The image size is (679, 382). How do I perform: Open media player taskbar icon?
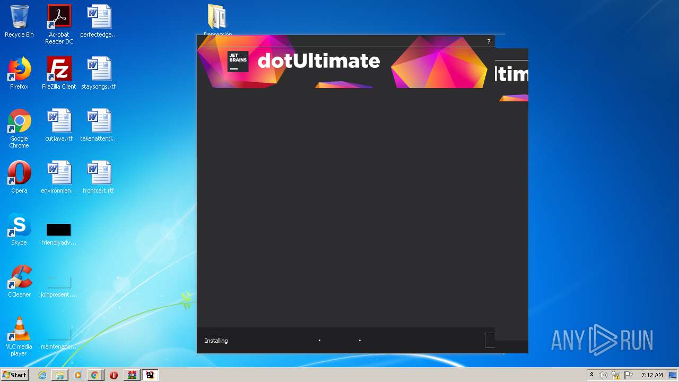point(78,375)
